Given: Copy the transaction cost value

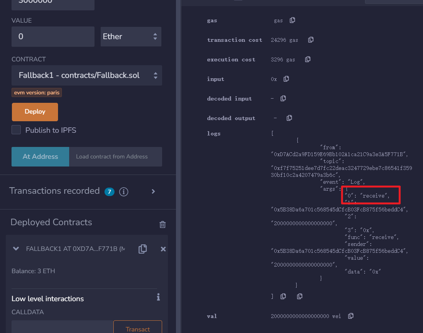Looking at the screenshot, I should (311, 40).
